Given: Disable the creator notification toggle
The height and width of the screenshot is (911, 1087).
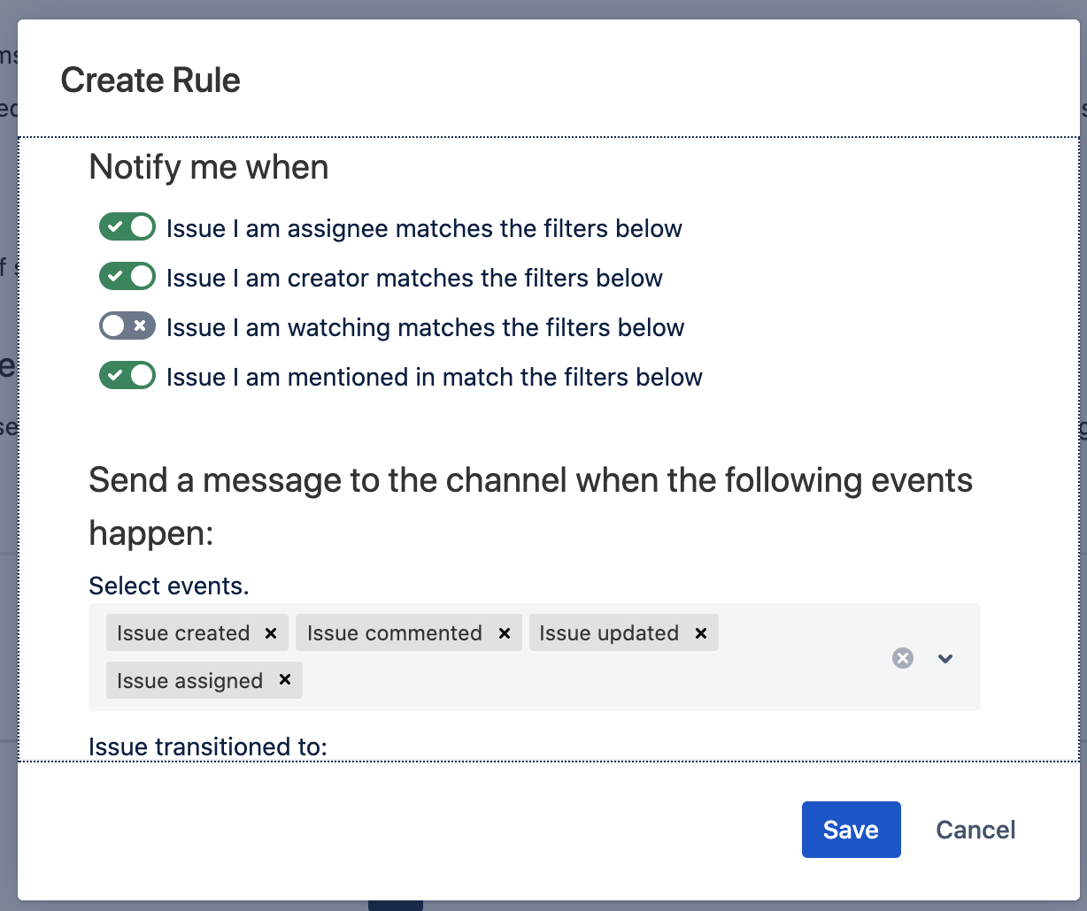Looking at the screenshot, I should point(127,277).
